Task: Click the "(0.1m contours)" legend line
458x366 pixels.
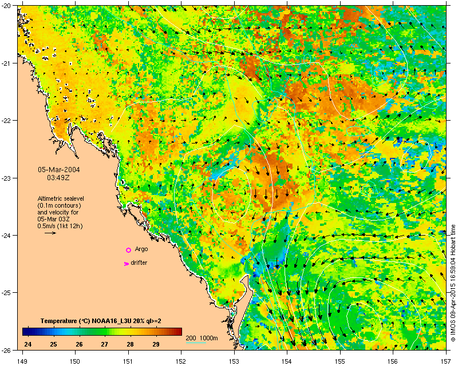Action: [x=60, y=205]
